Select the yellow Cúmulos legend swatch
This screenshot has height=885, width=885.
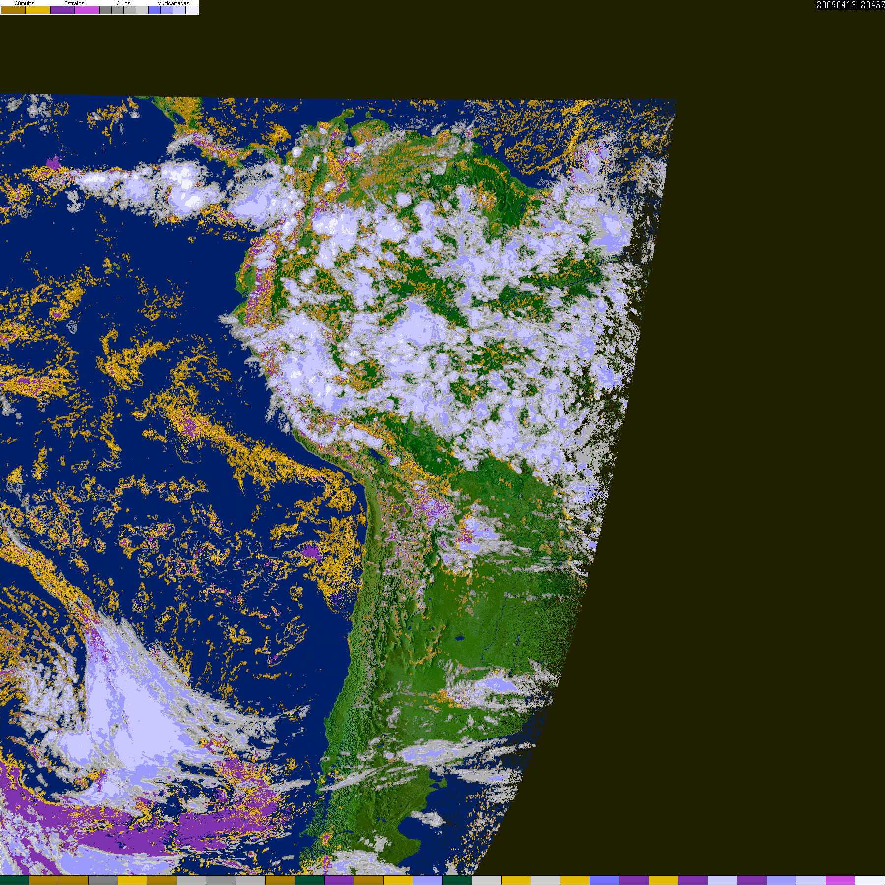[37, 10]
